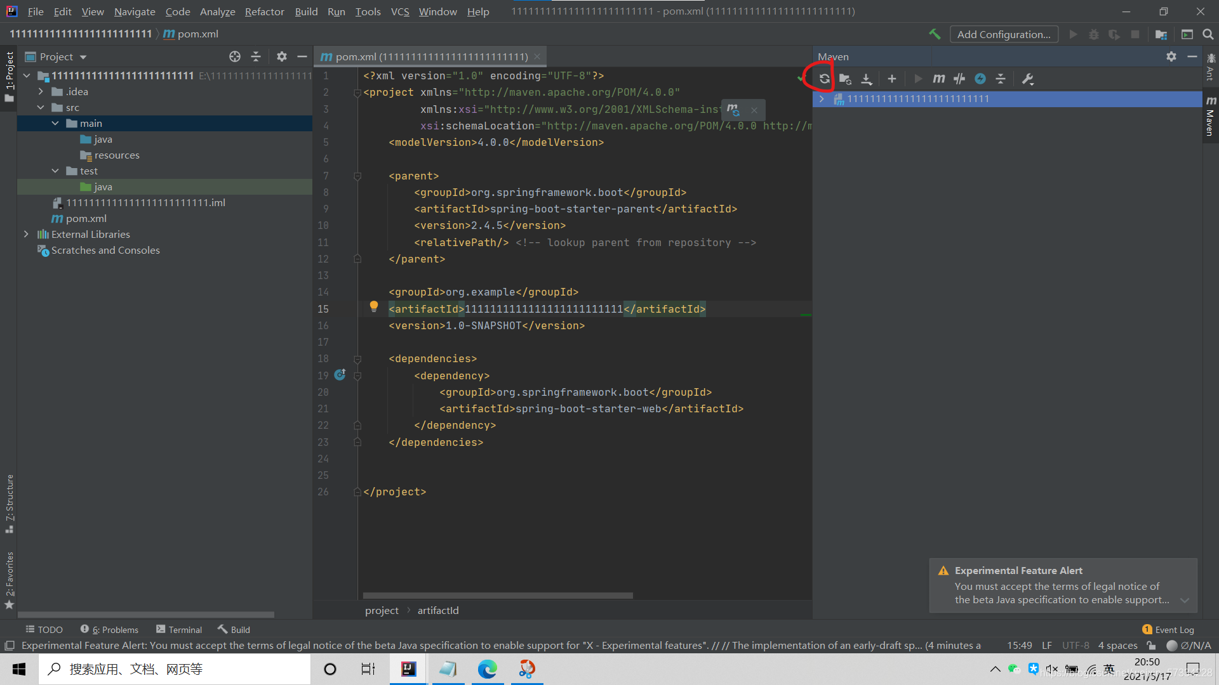Open the Terminal tool window
This screenshot has width=1219, height=685.
point(179,629)
